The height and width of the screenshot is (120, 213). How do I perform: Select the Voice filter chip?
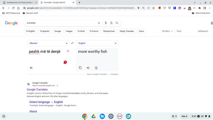click(x=141, y=31)
